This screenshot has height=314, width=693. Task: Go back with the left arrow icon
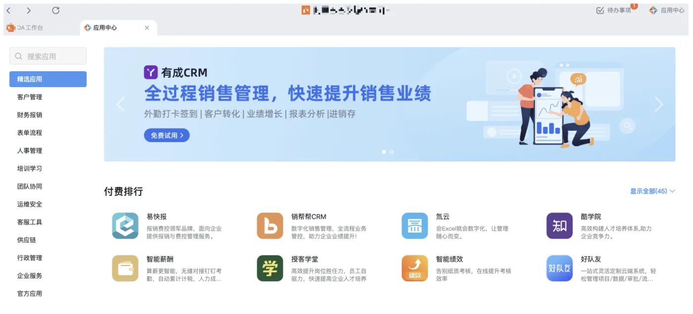(9, 10)
